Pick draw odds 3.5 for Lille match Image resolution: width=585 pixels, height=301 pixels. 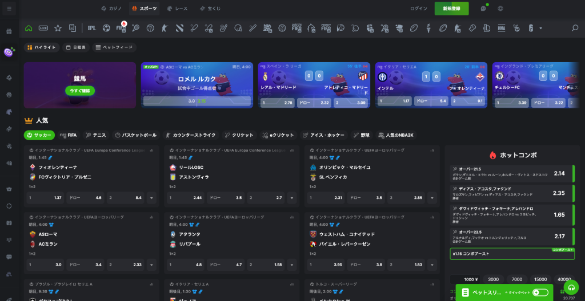coord(226,198)
